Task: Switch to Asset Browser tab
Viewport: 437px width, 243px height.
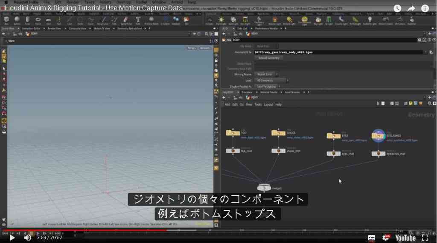Action: pos(292,92)
